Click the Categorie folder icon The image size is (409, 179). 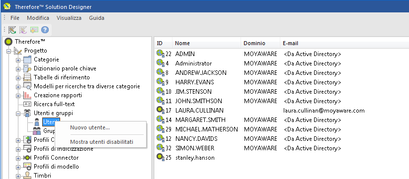27,60
